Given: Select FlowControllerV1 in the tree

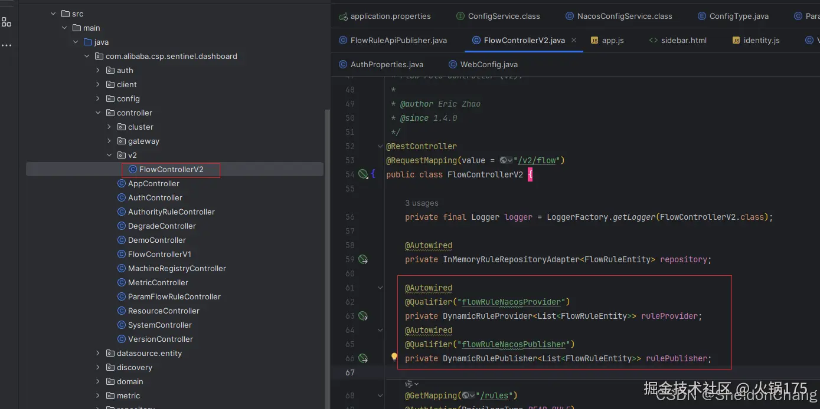Looking at the screenshot, I should tap(159, 255).
